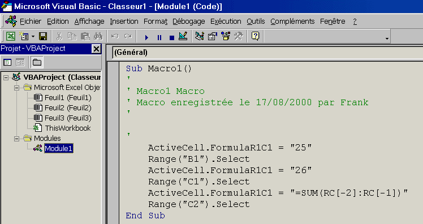Select the Modules folder item
The height and width of the screenshot is (224, 423).
point(47,138)
